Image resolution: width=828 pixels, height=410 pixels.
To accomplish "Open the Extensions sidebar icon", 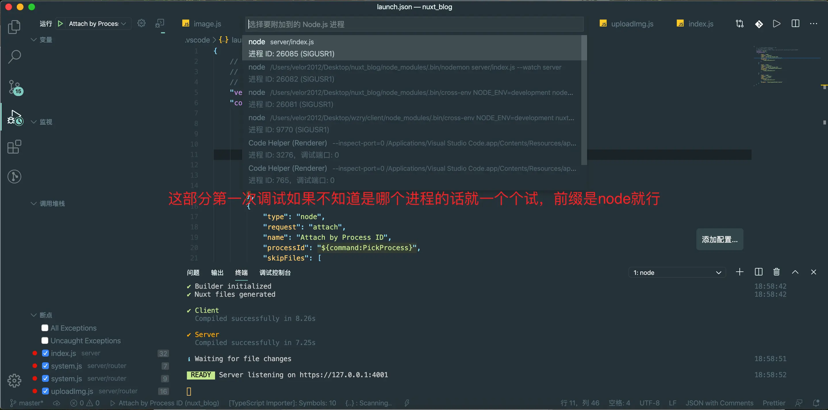I will coord(13,147).
